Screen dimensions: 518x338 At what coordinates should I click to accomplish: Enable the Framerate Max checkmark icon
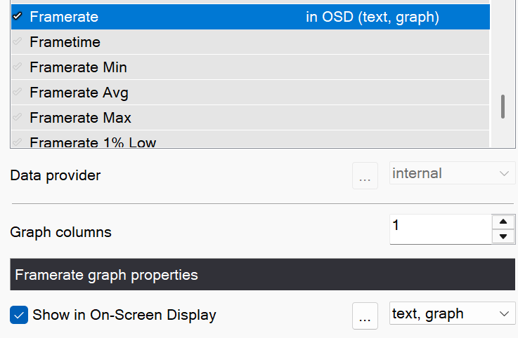pyautogui.click(x=18, y=118)
